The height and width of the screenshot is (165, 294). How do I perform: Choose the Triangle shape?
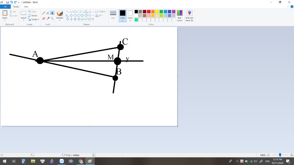(x=90, y=12)
